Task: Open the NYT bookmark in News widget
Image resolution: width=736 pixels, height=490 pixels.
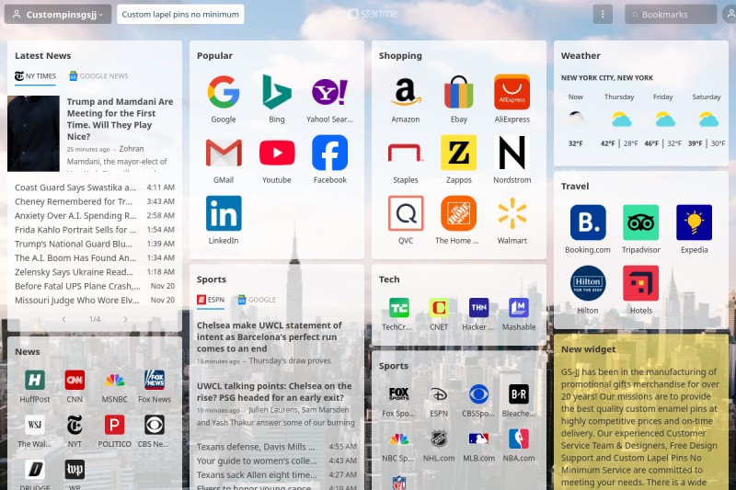Action: pos(75,425)
